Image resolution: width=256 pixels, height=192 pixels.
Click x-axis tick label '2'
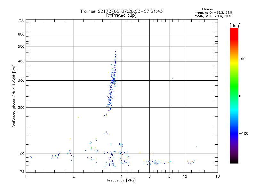click(74, 176)
